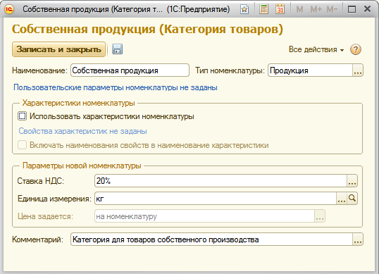Open Ставка НДС selection ellipsis button

coord(352,181)
